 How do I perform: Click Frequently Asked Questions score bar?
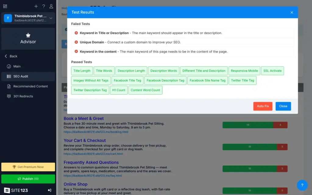[255, 169]
